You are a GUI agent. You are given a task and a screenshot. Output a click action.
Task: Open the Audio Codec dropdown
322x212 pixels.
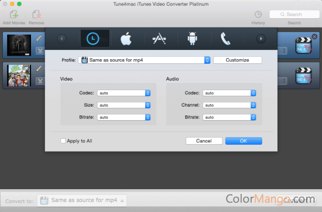click(229, 93)
